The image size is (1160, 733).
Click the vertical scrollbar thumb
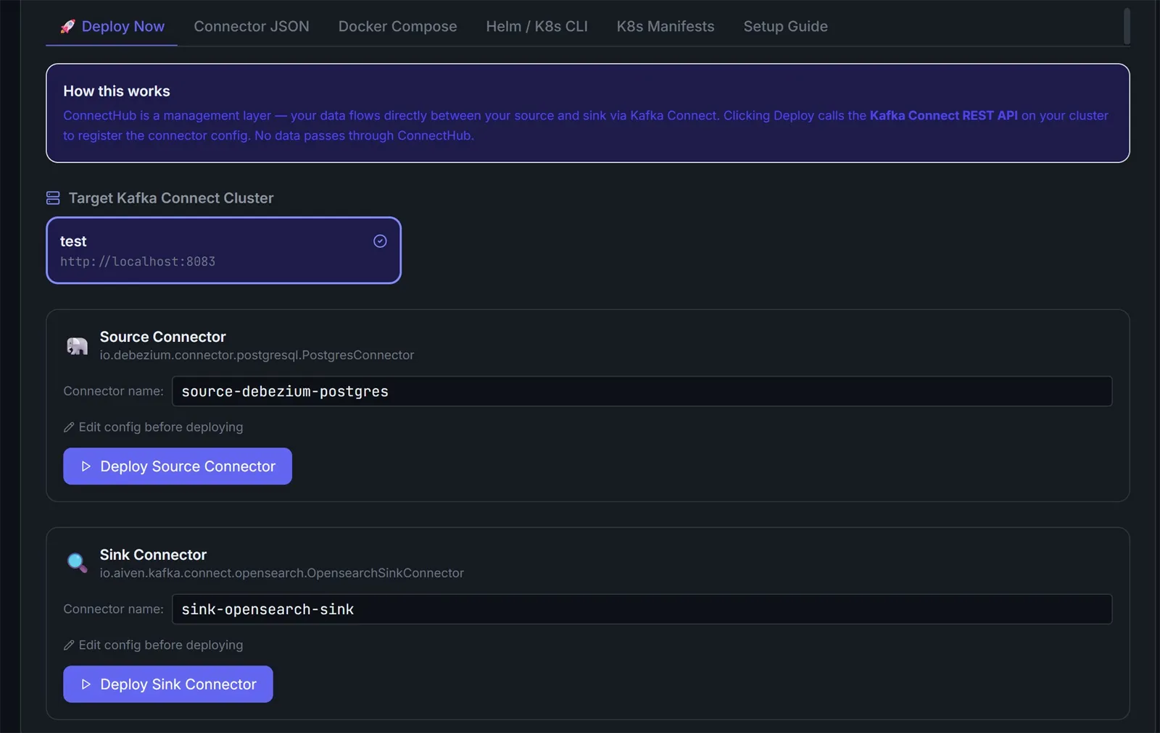(1127, 26)
